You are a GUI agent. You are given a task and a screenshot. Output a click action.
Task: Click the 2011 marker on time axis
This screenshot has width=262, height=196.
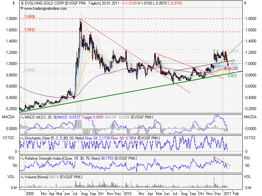tap(227, 193)
